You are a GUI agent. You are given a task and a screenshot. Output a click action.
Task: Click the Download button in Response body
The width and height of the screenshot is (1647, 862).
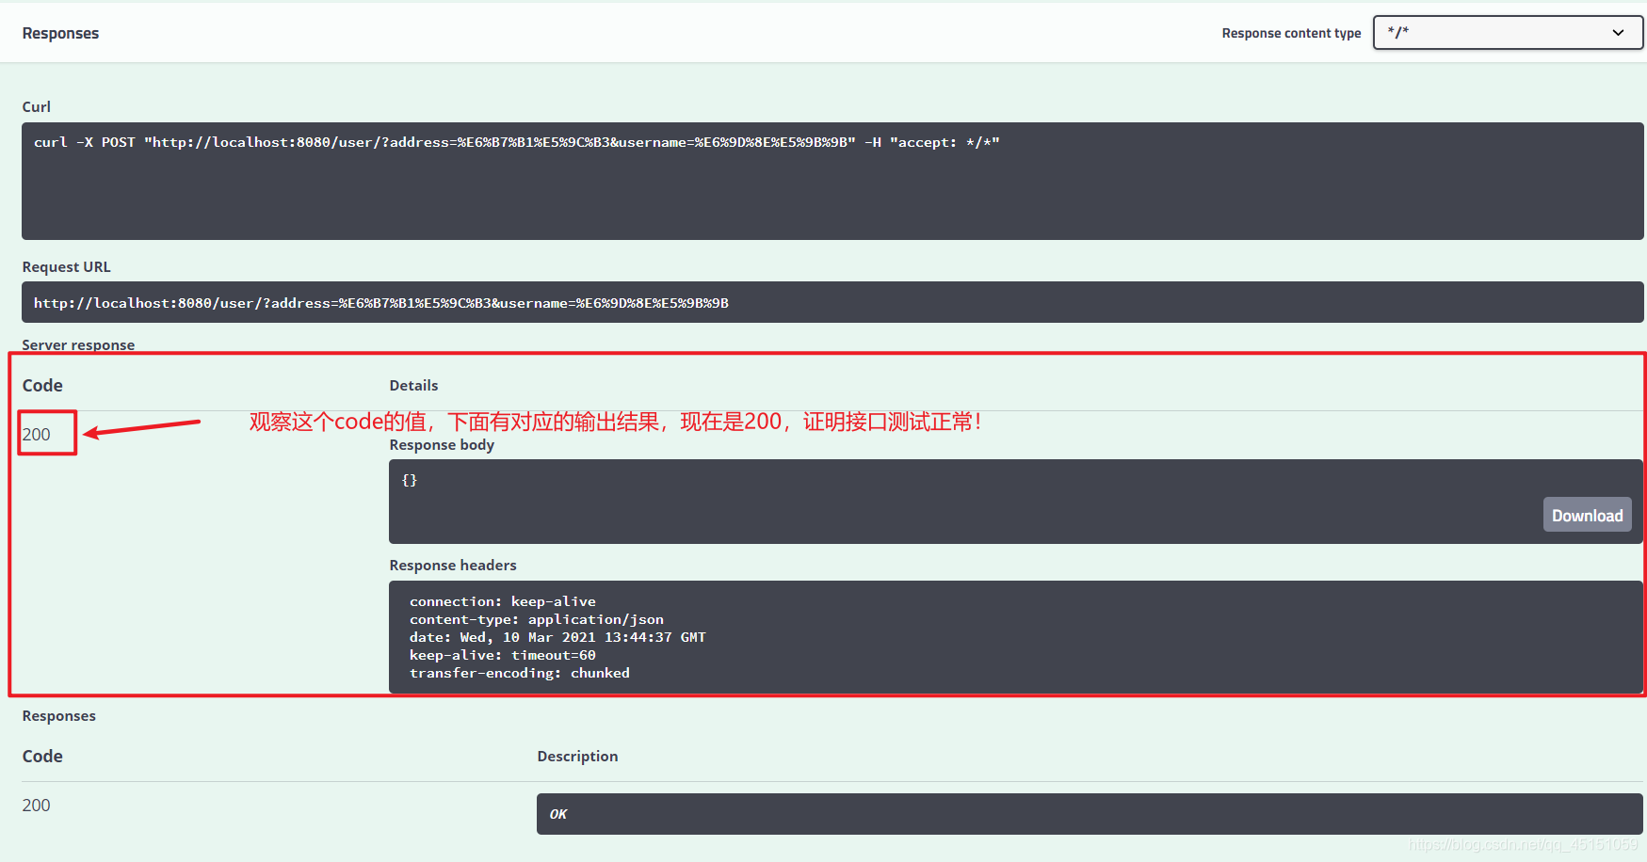tap(1587, 515)
